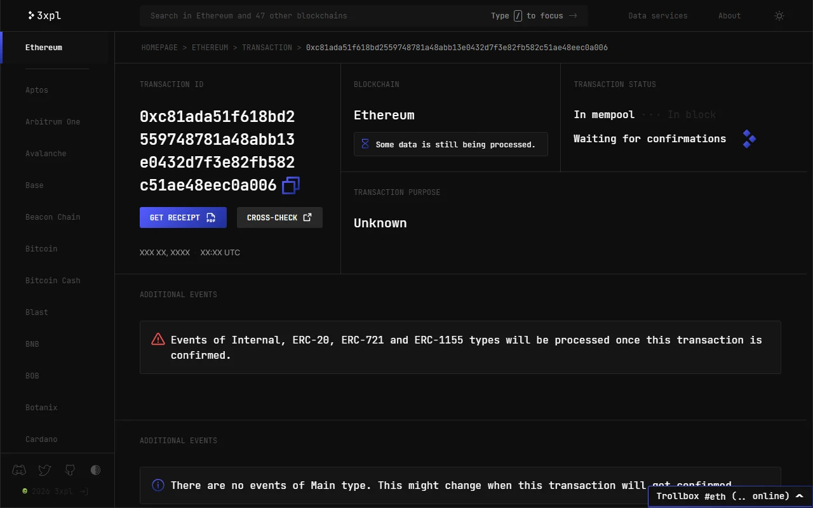Click CROSS-CHECK button
Screen dimensions: 813x508
pyautogui.click(x=279, y=217)
